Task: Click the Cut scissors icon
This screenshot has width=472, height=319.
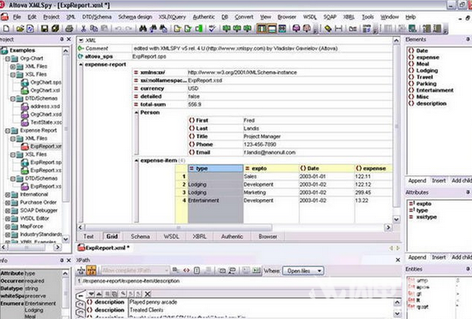Action: click(x=84, y=28)
